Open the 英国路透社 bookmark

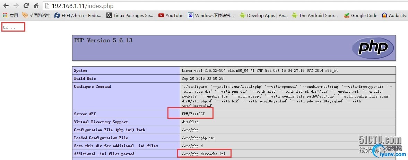pyautogui.click(x=36, y=15)
